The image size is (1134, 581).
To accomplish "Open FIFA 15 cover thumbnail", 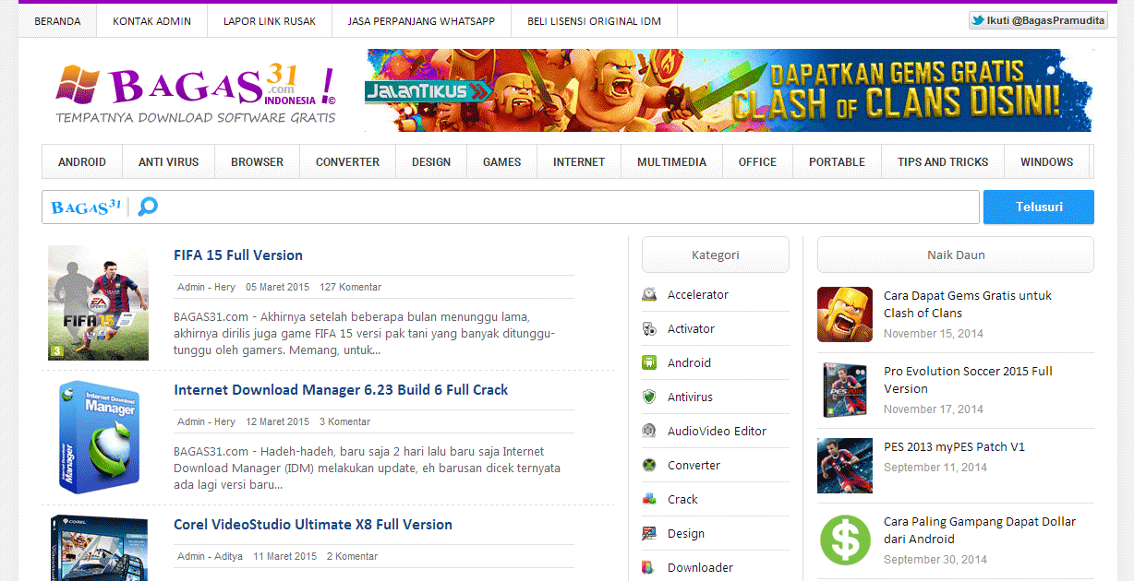I will (98, 302).
